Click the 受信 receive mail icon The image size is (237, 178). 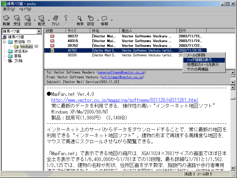[x=17, y=18]
